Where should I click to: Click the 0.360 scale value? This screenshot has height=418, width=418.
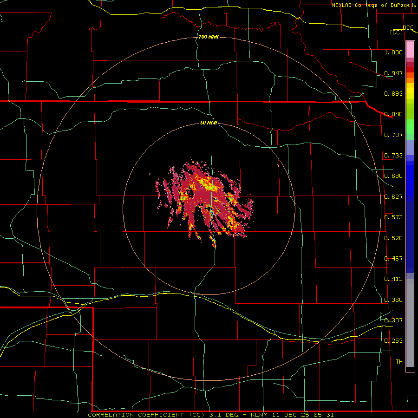(393, 300)
